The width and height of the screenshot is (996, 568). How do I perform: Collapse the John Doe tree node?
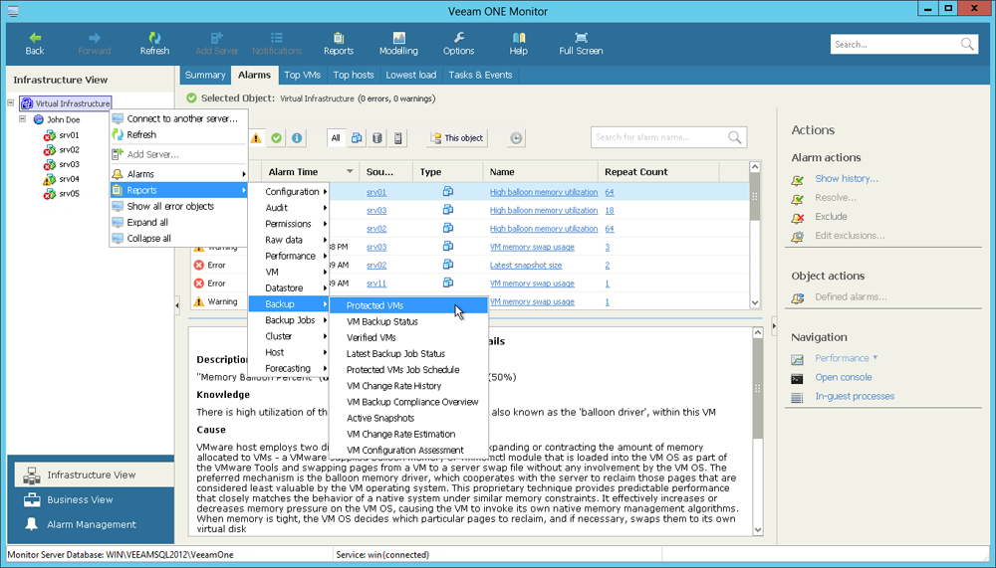coord(22,118)
